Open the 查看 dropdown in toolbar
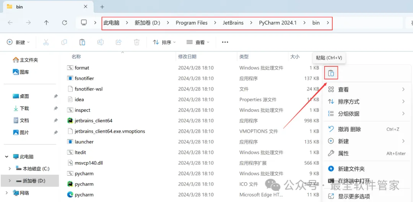The height and width of the screenshot is (202, 413). click(x=198, y=42)
